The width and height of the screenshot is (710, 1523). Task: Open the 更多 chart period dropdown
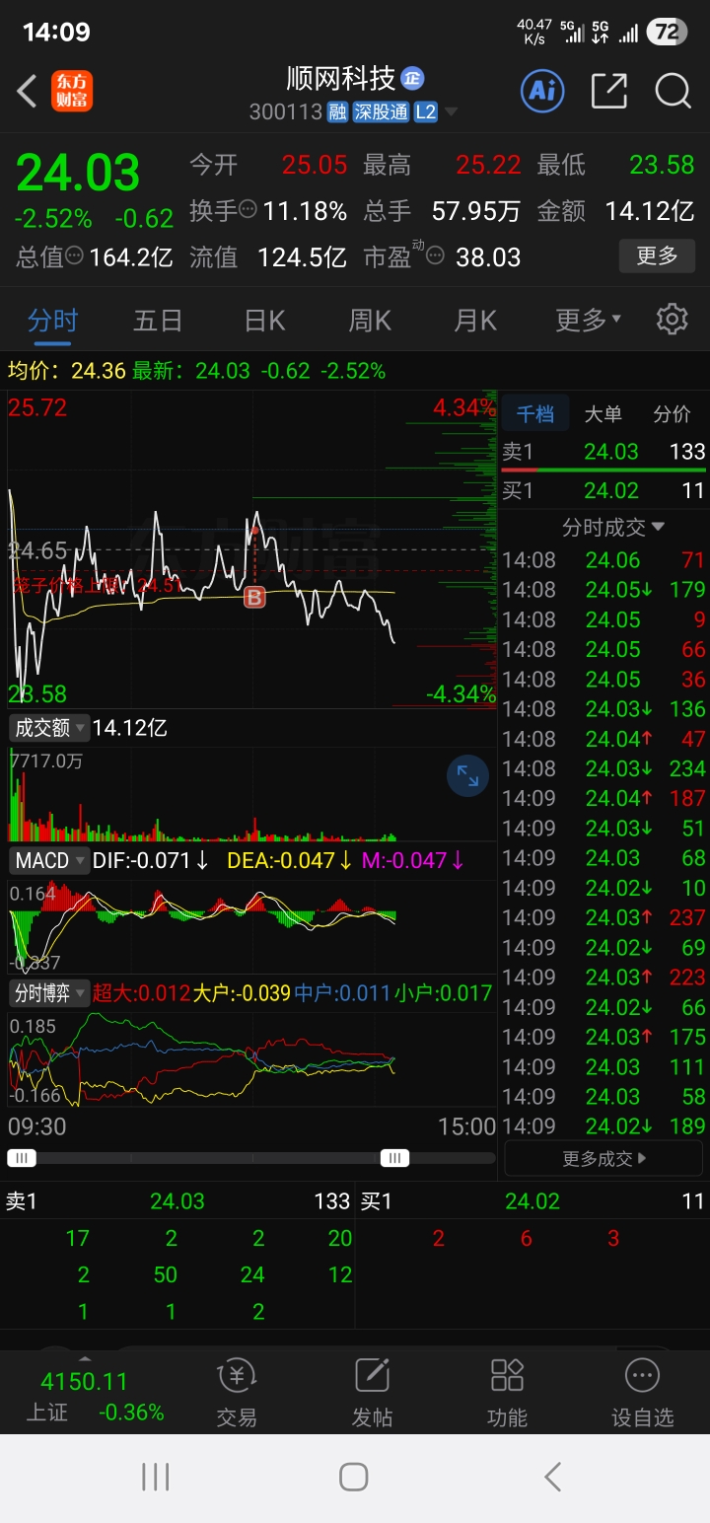[589, 320]
